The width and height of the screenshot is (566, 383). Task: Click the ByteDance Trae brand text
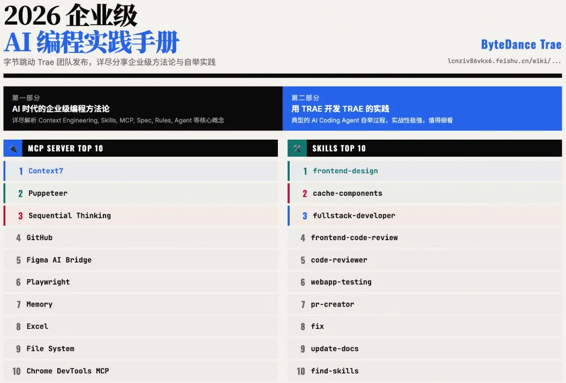click(521, 44)
